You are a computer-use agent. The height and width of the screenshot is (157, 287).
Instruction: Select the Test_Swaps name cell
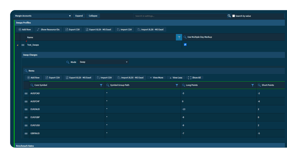click(104, 45)
